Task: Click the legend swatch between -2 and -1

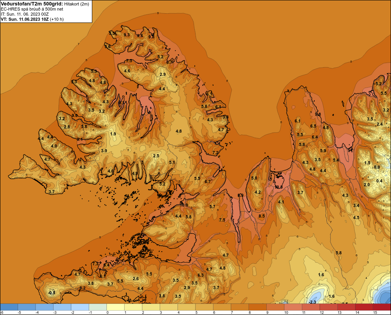Action: (80, 307)
